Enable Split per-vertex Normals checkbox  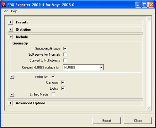tap(65, 54)
